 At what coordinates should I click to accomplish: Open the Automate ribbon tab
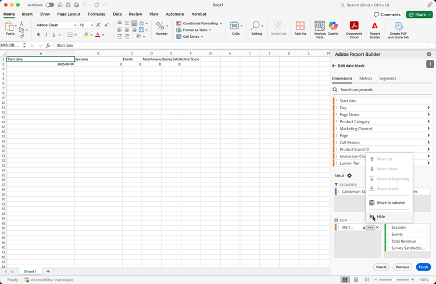click(175, 14)
